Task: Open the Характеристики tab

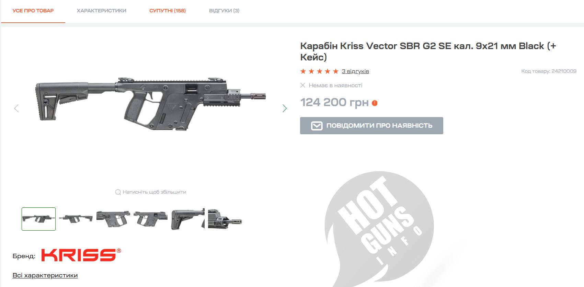Action: click(101, 11)
